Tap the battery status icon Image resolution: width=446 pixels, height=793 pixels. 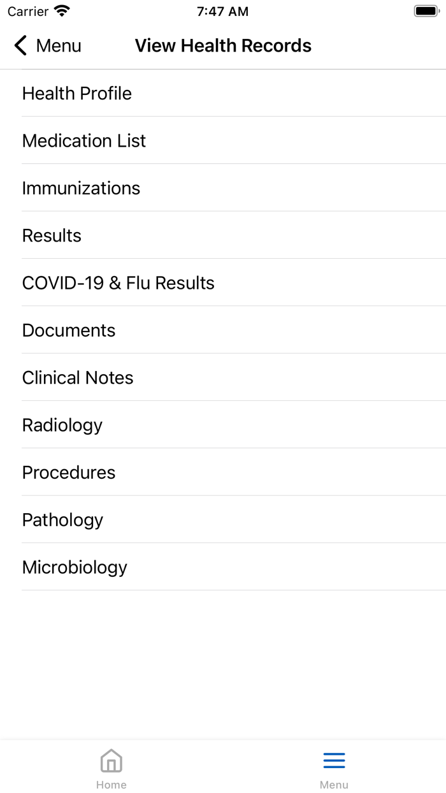(426, 11)
